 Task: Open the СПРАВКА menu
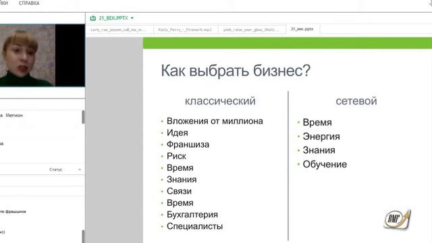pyautogui.click(x=29, y=3)
